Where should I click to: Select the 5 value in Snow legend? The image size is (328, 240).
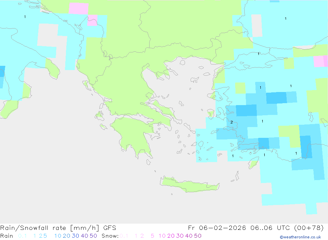point(153,236)
